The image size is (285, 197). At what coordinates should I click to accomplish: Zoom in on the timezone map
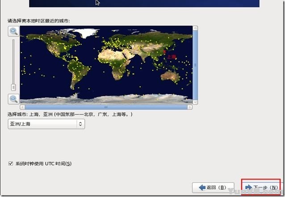pyautogui.click(x=14, y=31)
